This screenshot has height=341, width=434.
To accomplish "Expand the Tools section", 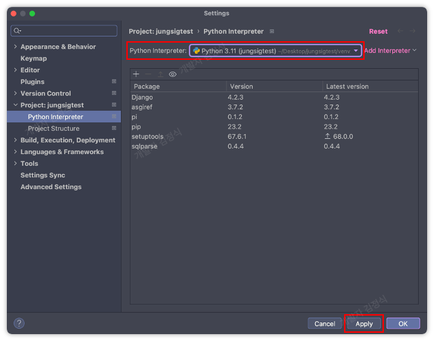I will coord(15,163).
